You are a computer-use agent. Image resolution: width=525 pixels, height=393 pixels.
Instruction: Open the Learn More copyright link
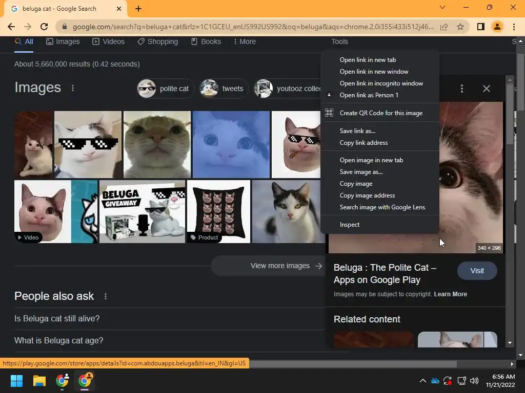(450, 294)
